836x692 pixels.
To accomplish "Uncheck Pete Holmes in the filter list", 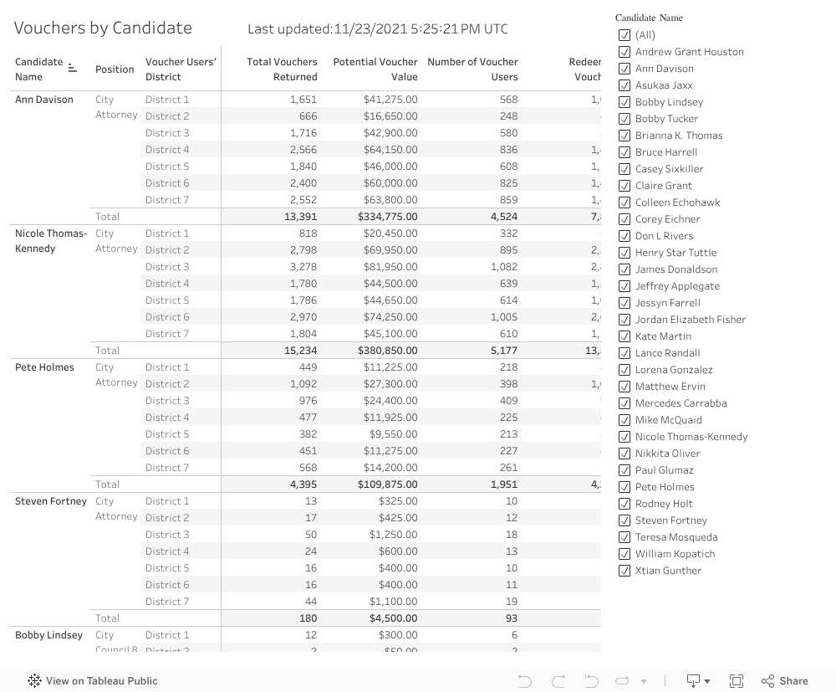I will tap(624, 487).
